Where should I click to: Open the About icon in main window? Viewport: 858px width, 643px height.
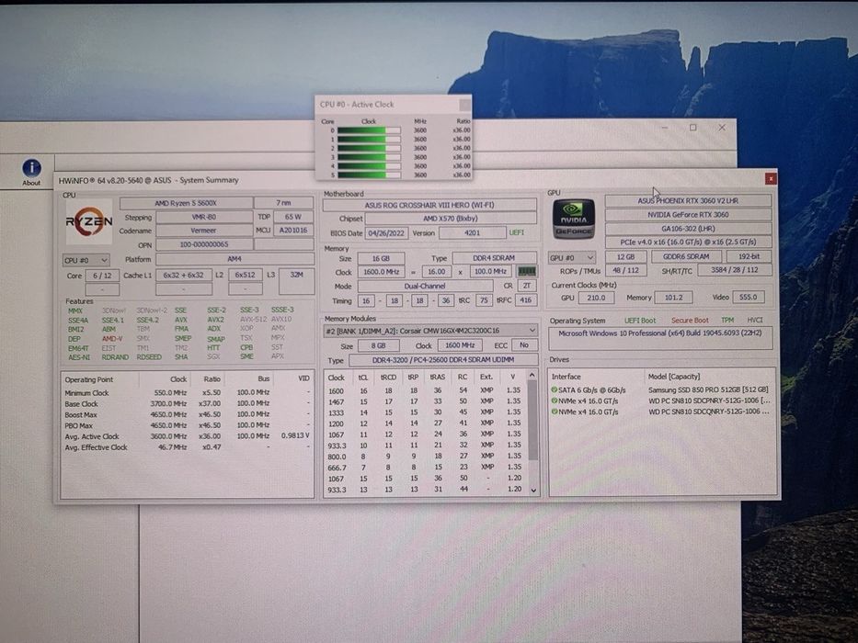[31, 172]
